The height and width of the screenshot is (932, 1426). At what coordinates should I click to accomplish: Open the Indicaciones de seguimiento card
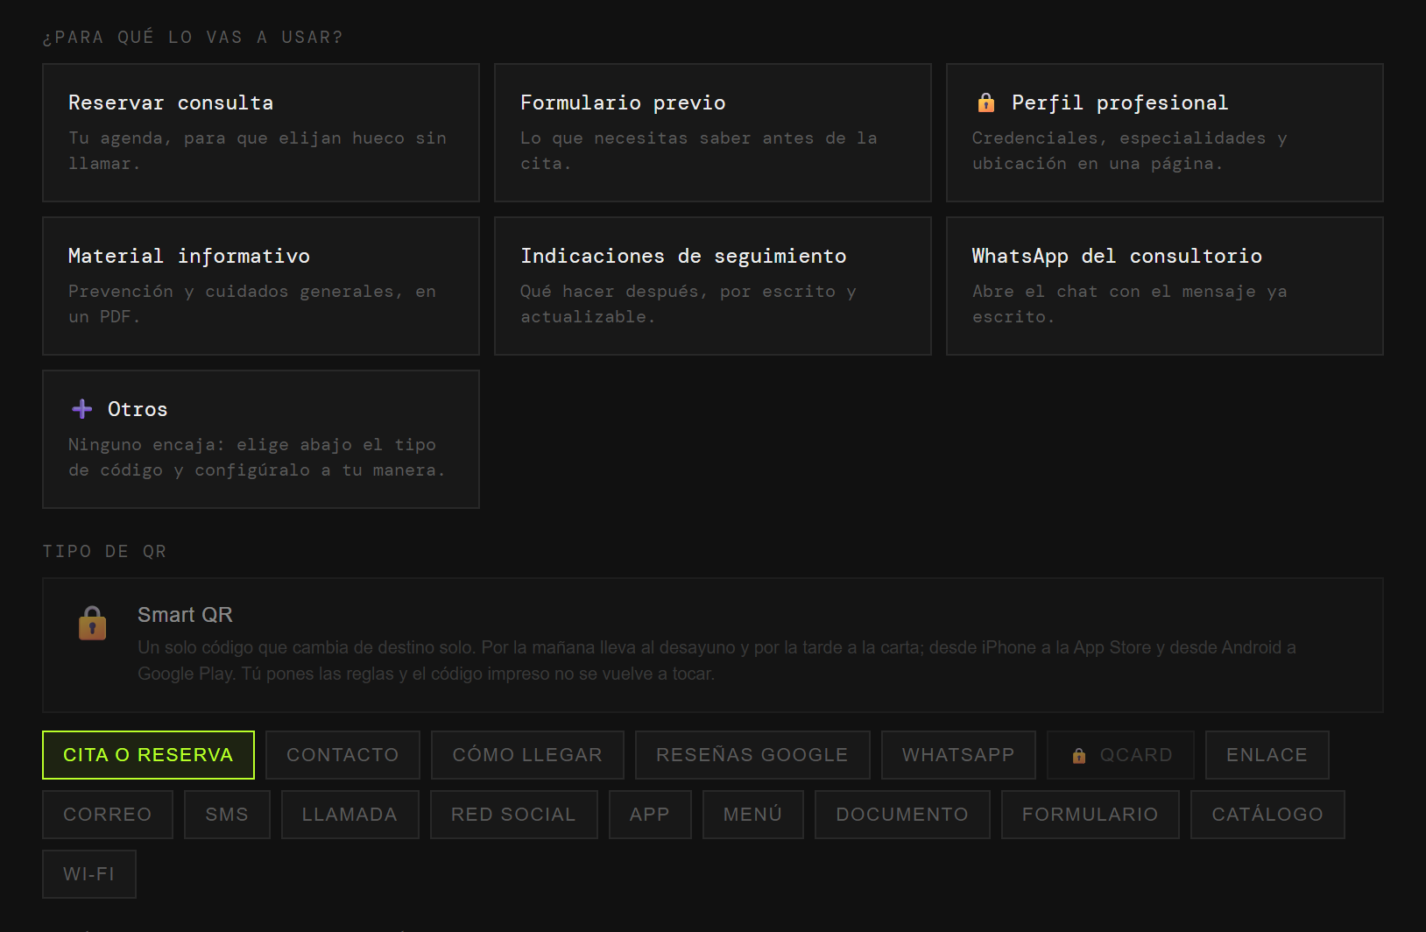pos(713,286)
